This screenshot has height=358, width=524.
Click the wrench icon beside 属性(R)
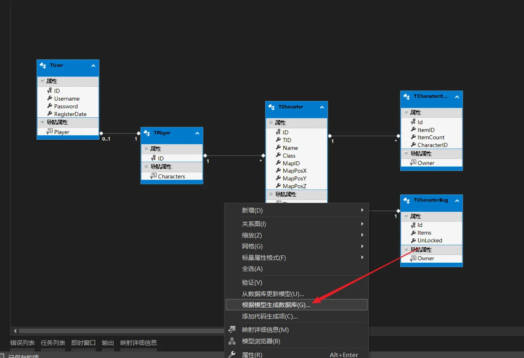pos(232,354)
